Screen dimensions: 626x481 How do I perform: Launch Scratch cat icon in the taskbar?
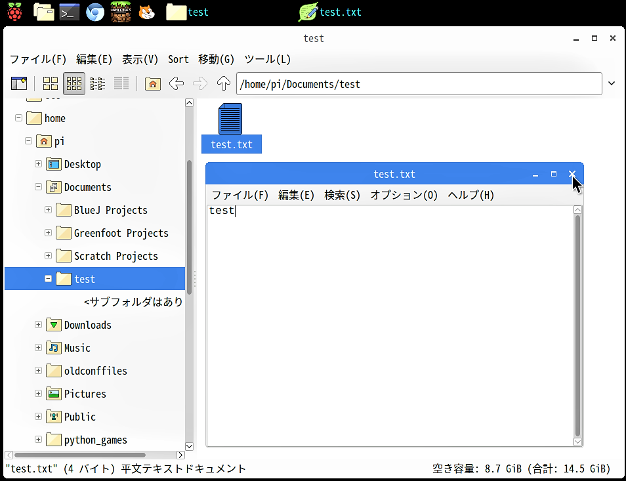click(146, 12)
